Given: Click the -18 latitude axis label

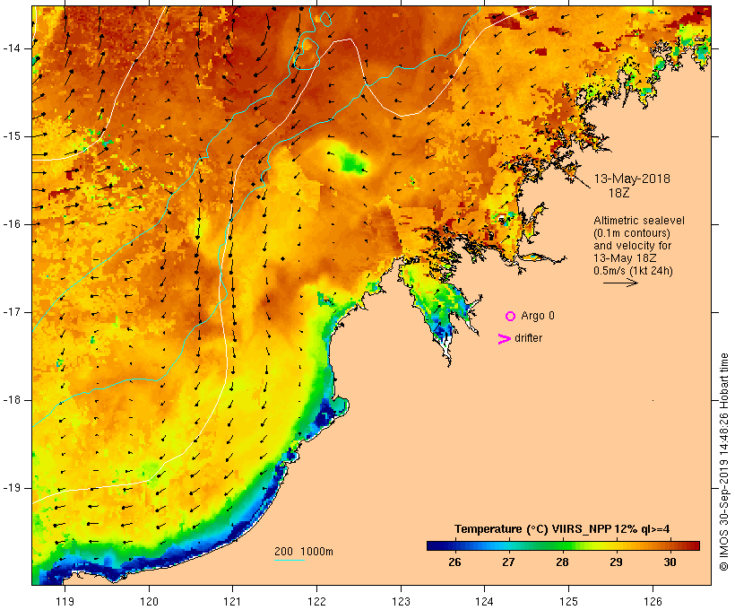Looking at the screenshot, I should (12, 400).
